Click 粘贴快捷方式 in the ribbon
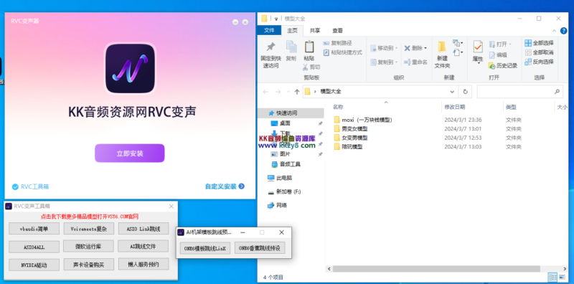Viewport: 574px width, 284px height. (343, 52)
